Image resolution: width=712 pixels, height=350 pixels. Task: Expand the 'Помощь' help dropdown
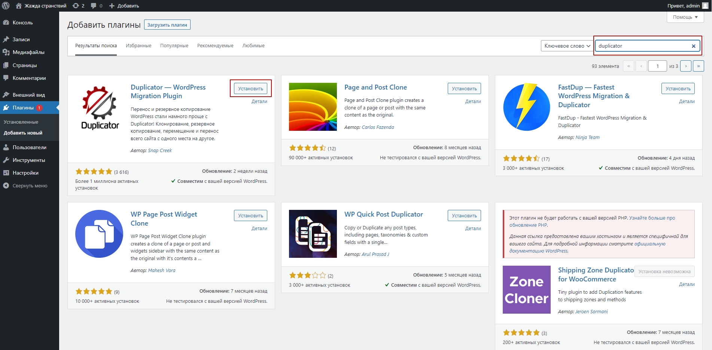coord(685,17)
